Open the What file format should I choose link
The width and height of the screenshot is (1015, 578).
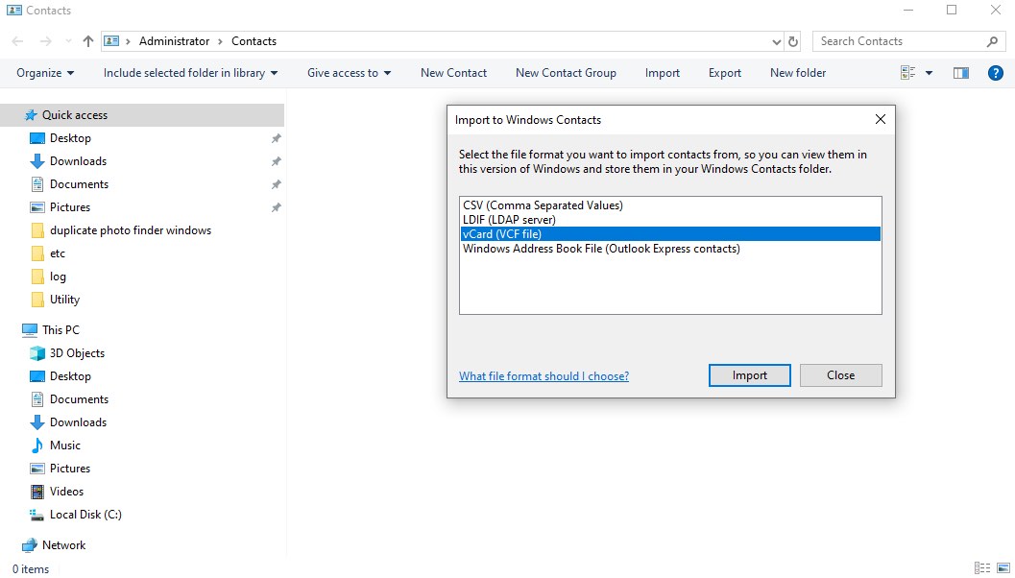(x=544, y=375)
